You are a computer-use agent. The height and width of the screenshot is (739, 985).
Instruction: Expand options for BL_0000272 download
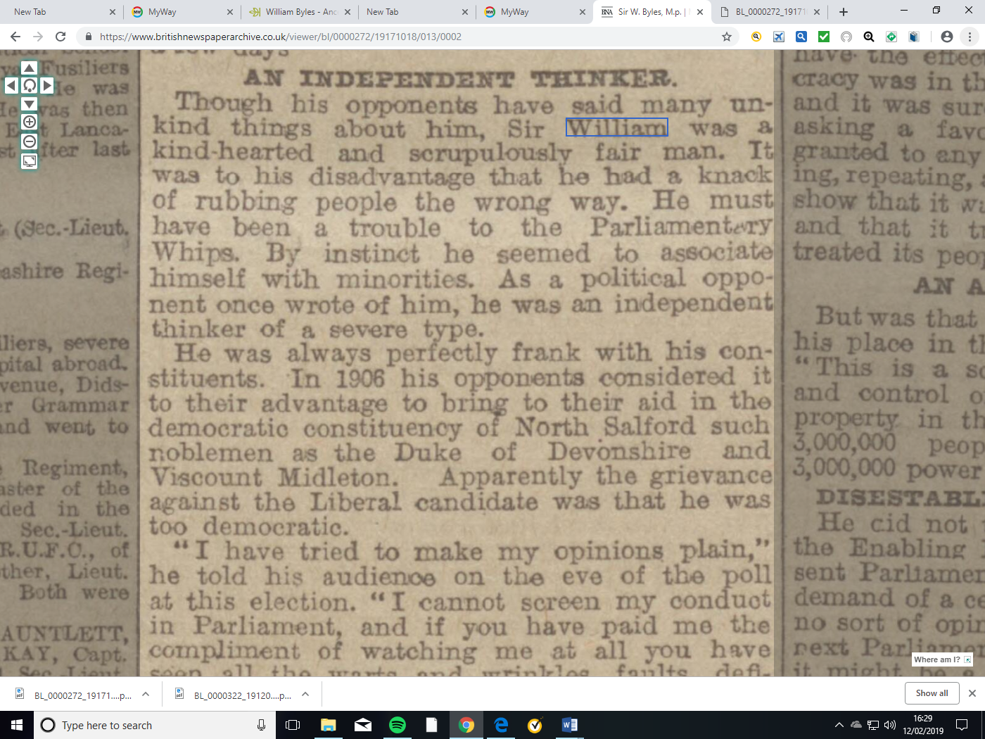(x=146, y=695)
